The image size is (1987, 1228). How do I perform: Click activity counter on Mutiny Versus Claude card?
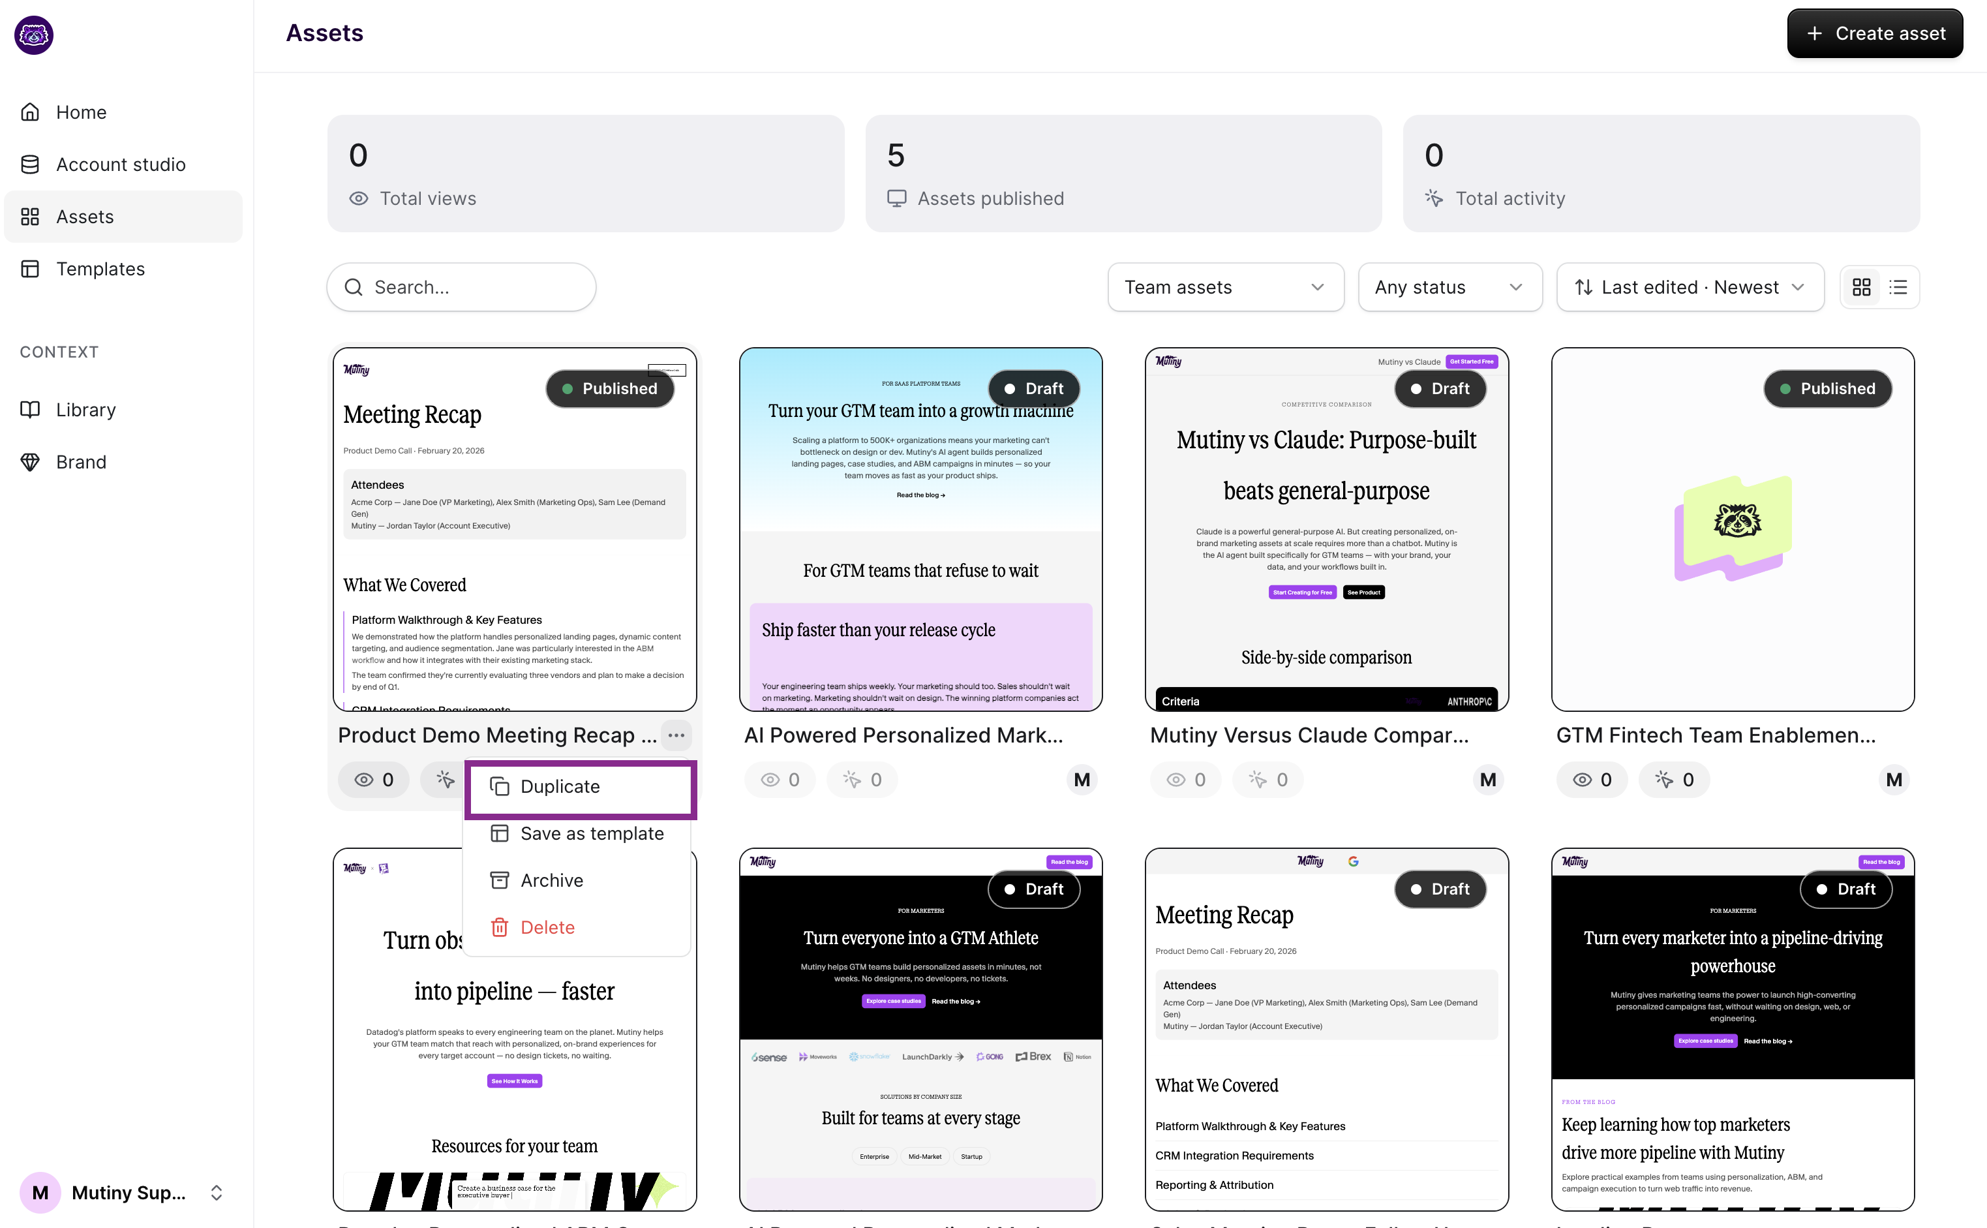coord(1267,780)
